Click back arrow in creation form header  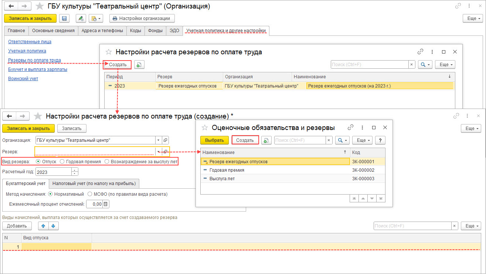(x=10, y=116)
